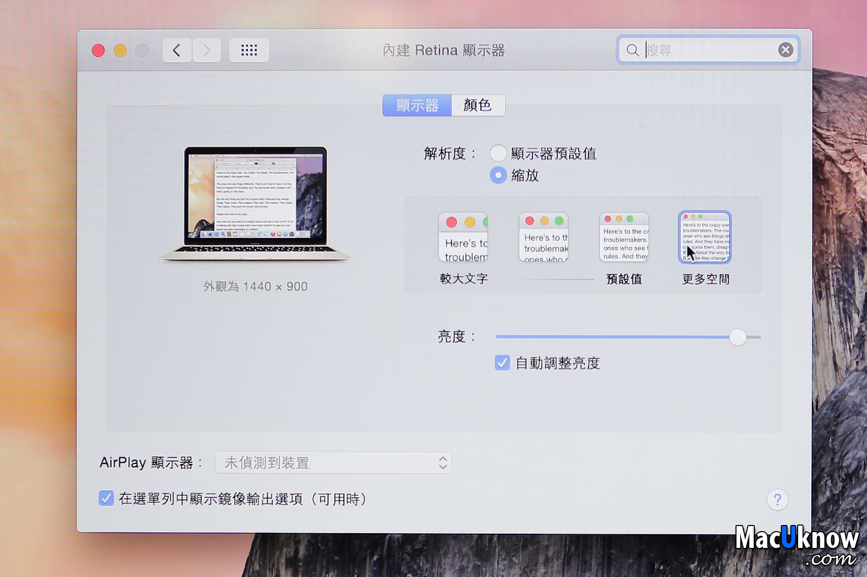Image resolution: width=867 pixels, height=577 pixels.
Task: Choose the second scaling option thumbnail
Action: (x=544, y=238)
